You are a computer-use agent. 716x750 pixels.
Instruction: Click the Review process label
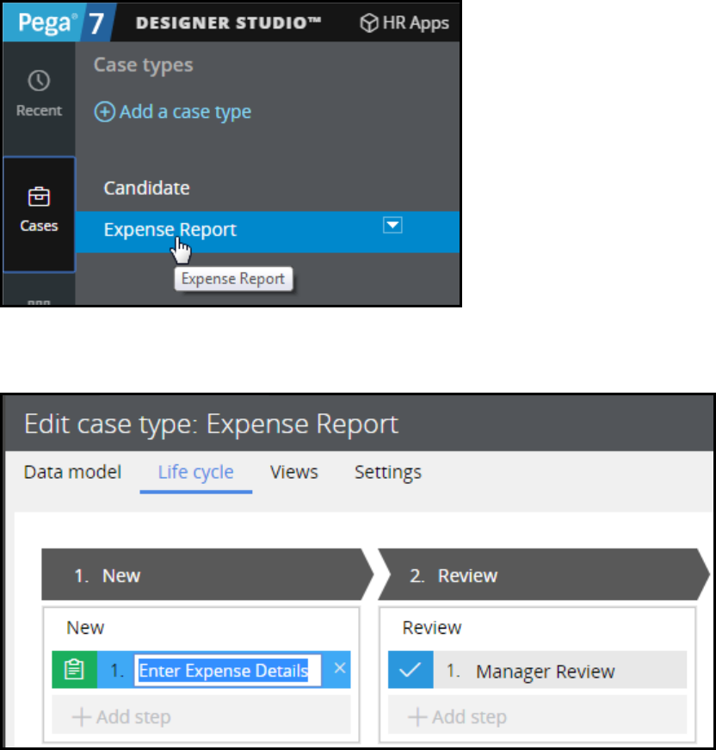click(x=432, y=628)
